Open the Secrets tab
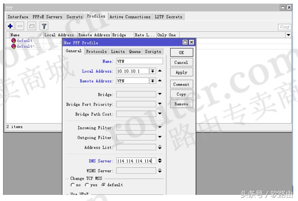The width and height of the screenshot is (298, 201). pos(75,17)
